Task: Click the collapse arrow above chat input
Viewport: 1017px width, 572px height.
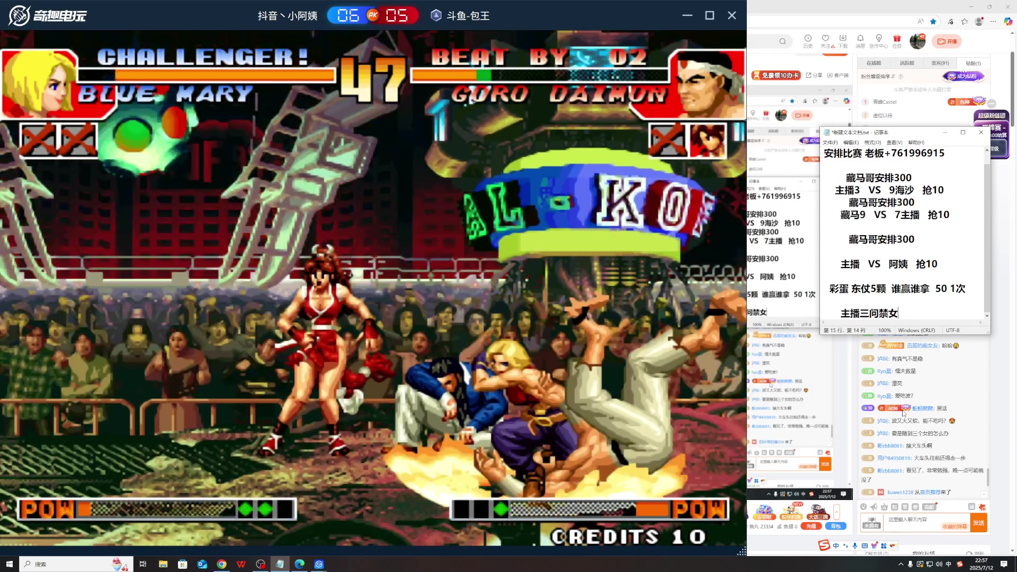Action: (984, 495)
